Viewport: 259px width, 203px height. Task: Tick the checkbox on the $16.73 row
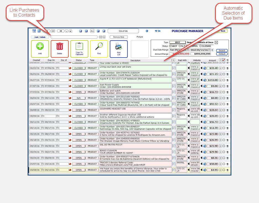224,92
